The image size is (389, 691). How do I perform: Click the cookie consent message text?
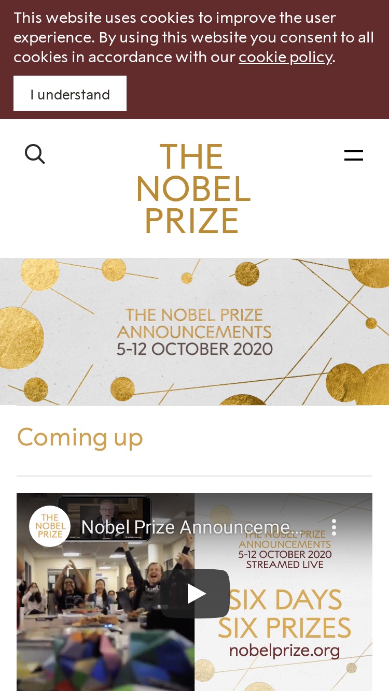pos(193,37)
